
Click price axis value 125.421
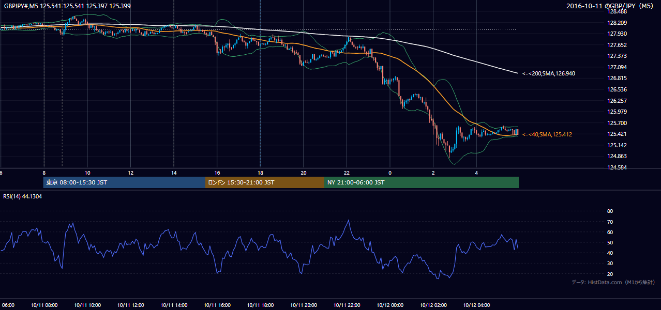point(617,134)
